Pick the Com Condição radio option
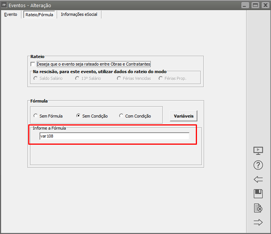Screen dimensions: 271x234 121,116
